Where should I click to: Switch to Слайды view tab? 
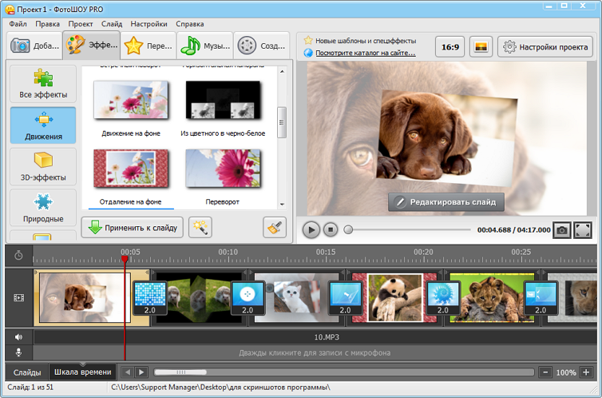(27, 372)
